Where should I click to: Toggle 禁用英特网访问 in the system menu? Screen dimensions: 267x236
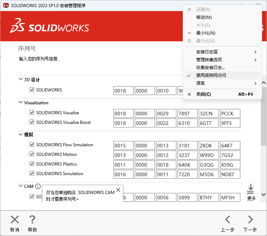(222, 75)
